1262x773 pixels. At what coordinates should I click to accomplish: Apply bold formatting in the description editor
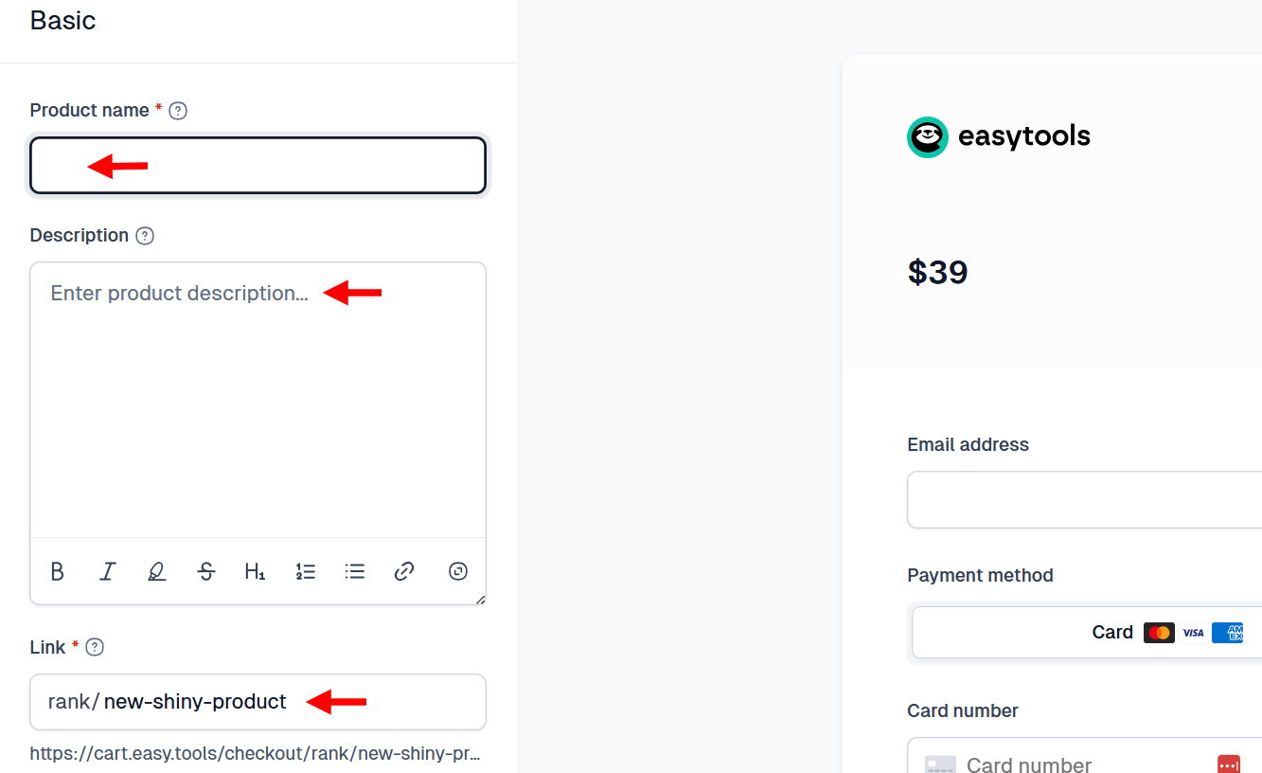(57, 571)
